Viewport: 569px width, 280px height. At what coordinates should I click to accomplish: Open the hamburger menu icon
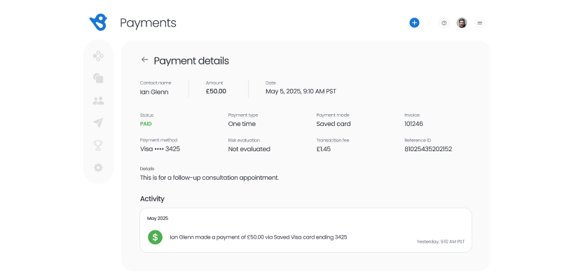coord(479,23)
